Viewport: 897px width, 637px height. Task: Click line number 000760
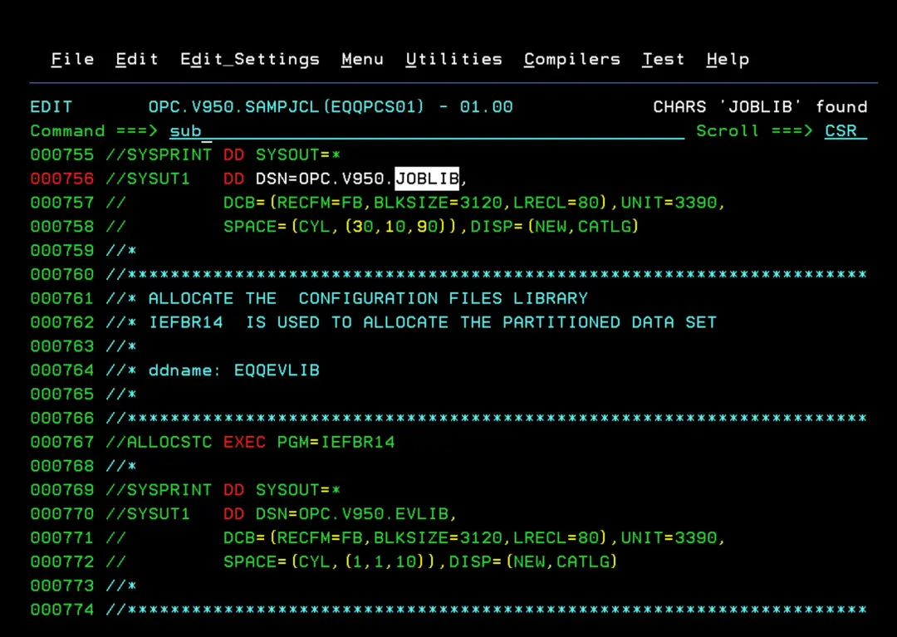click(61, 275)
